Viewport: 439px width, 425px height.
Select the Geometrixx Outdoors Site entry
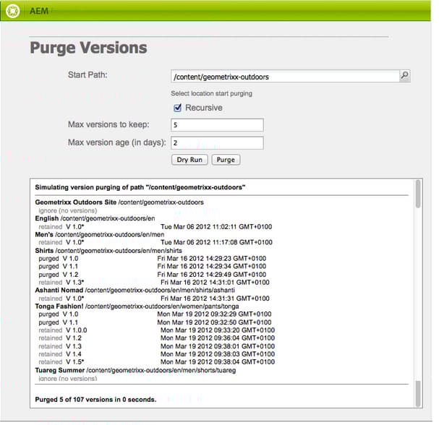tap(119, 202)
